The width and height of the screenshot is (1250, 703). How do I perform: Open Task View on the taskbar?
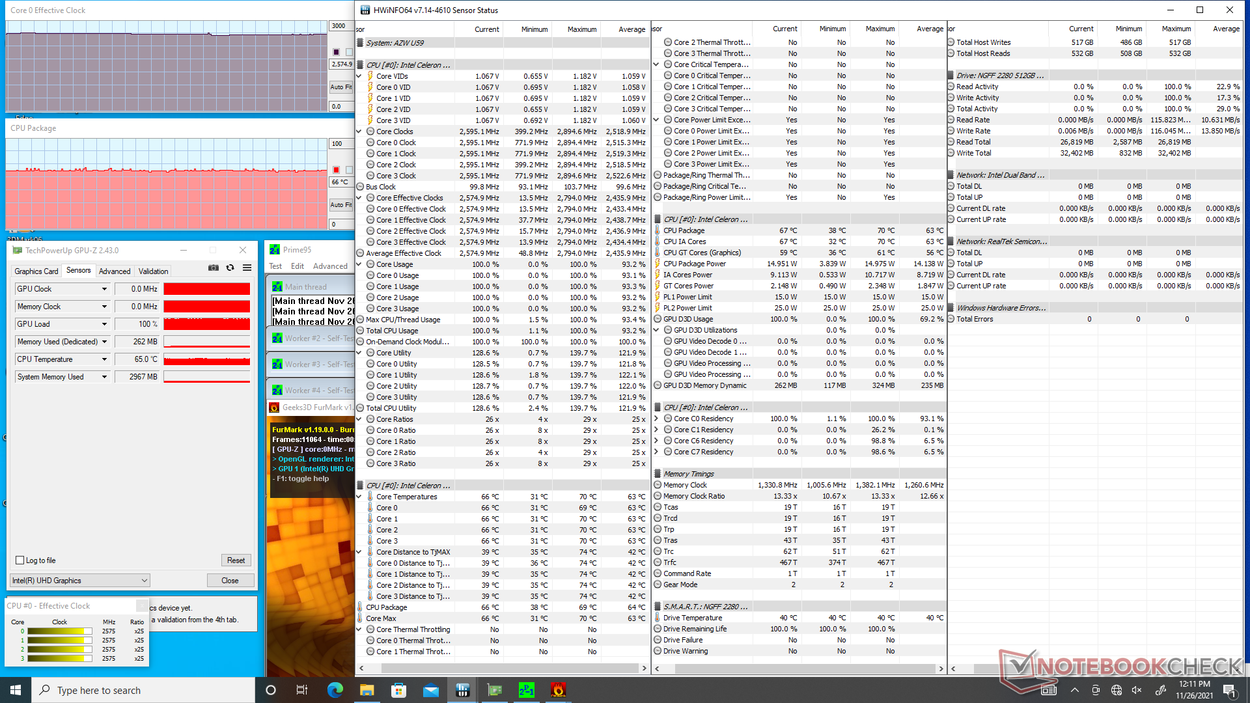coord(302,690)
